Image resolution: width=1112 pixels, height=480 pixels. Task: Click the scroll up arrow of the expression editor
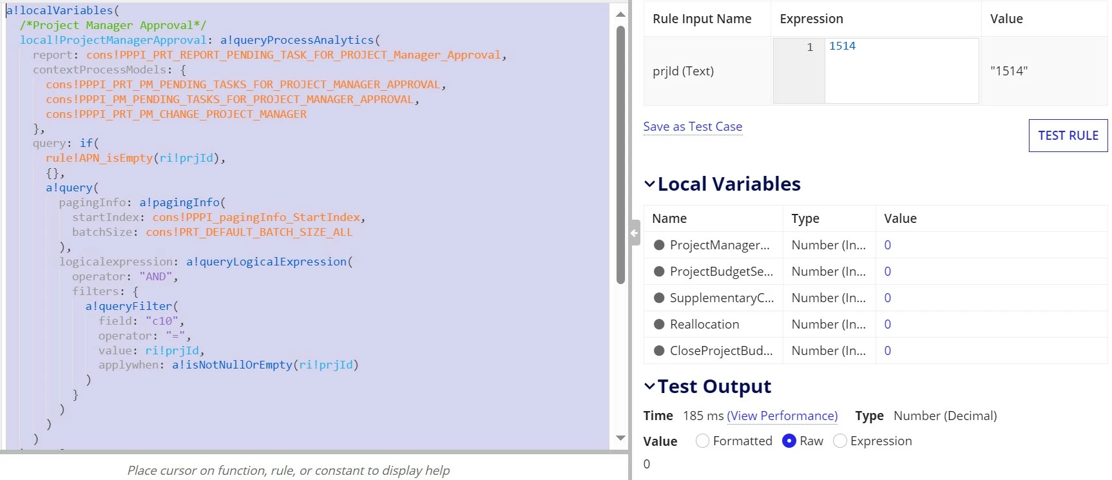point(620,14)
